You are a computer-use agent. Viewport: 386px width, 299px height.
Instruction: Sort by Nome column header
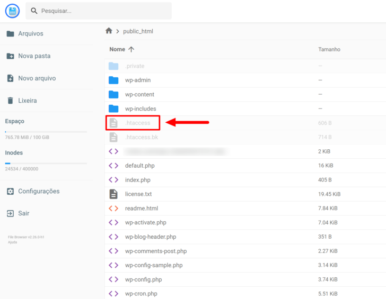click(x=117, y=49)
